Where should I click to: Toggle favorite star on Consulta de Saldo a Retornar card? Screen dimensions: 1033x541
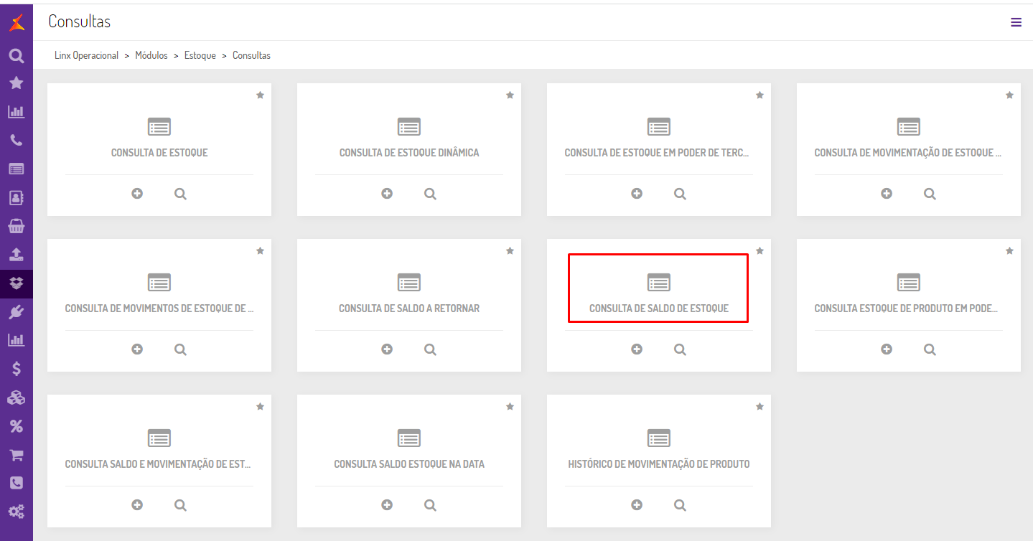(510, 251)
